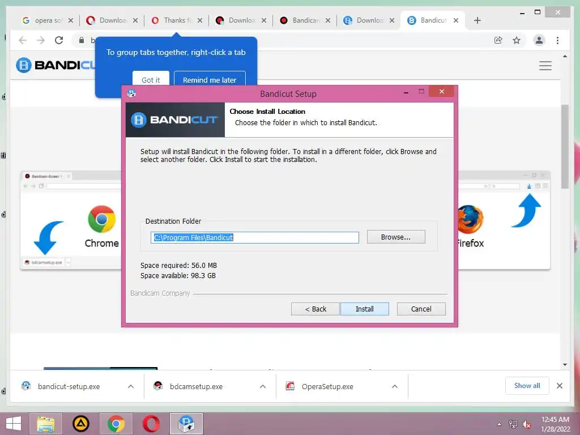Click the Chrome logo on webpage

(102, 219)
